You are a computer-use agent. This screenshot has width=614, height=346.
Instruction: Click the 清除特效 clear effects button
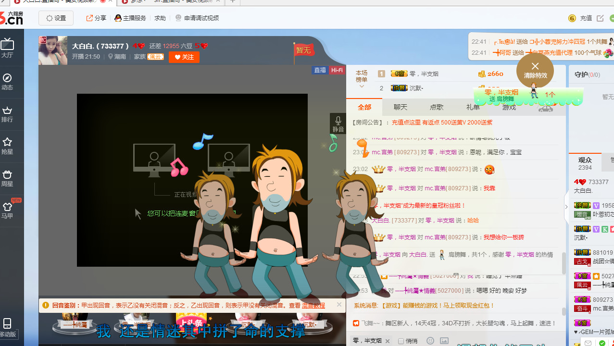pos(535,70)
